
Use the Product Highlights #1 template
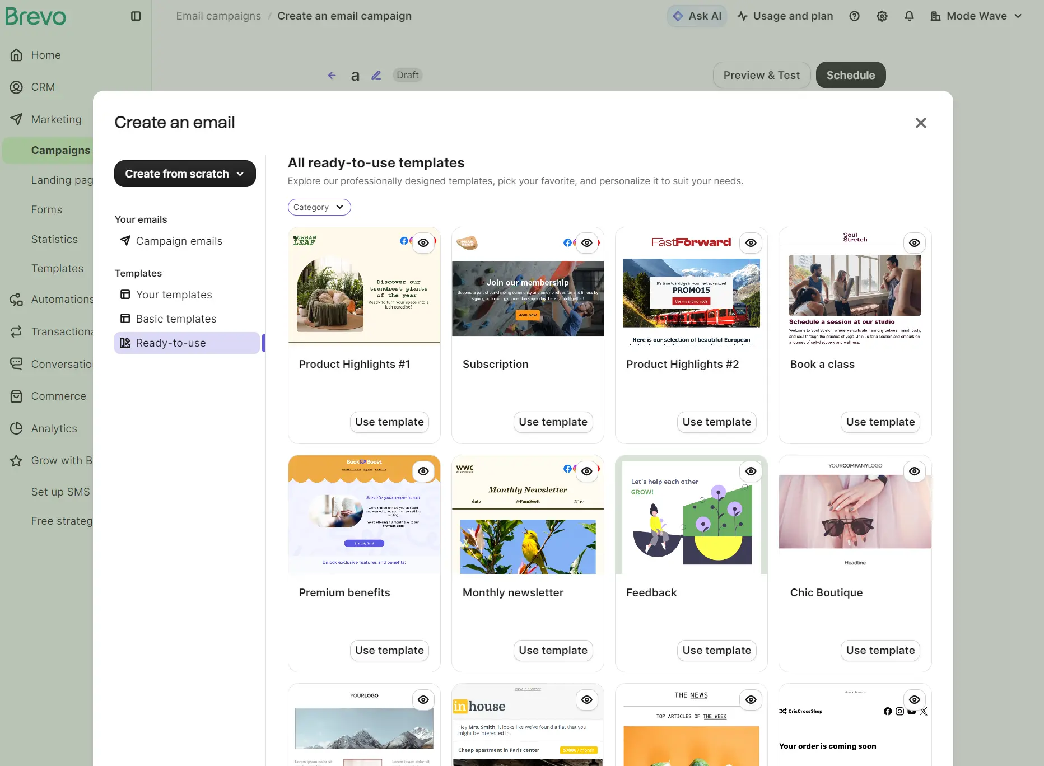(389, 422)
